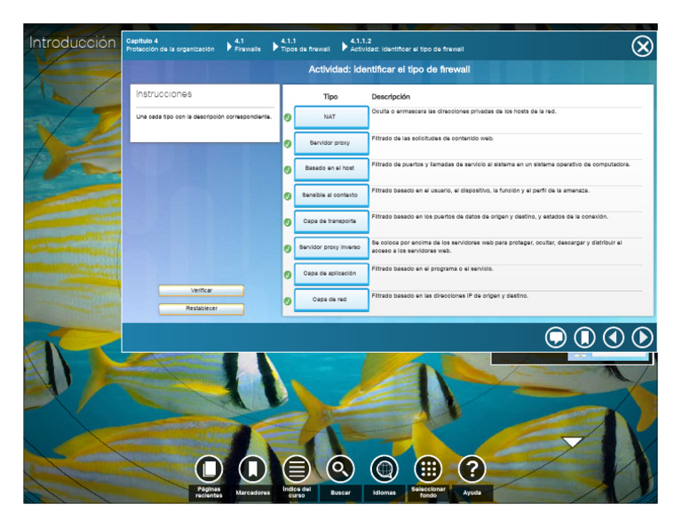Bookmark this page with the panel bookmark icon
682x528 pixels.
(x=584, y=337)
